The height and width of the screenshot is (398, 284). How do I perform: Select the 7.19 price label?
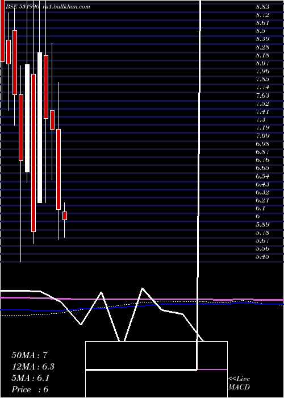tap(262, 128)
